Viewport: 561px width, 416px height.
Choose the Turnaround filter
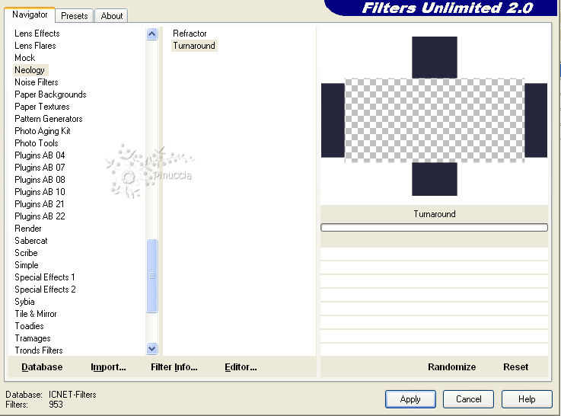(194, 46)
